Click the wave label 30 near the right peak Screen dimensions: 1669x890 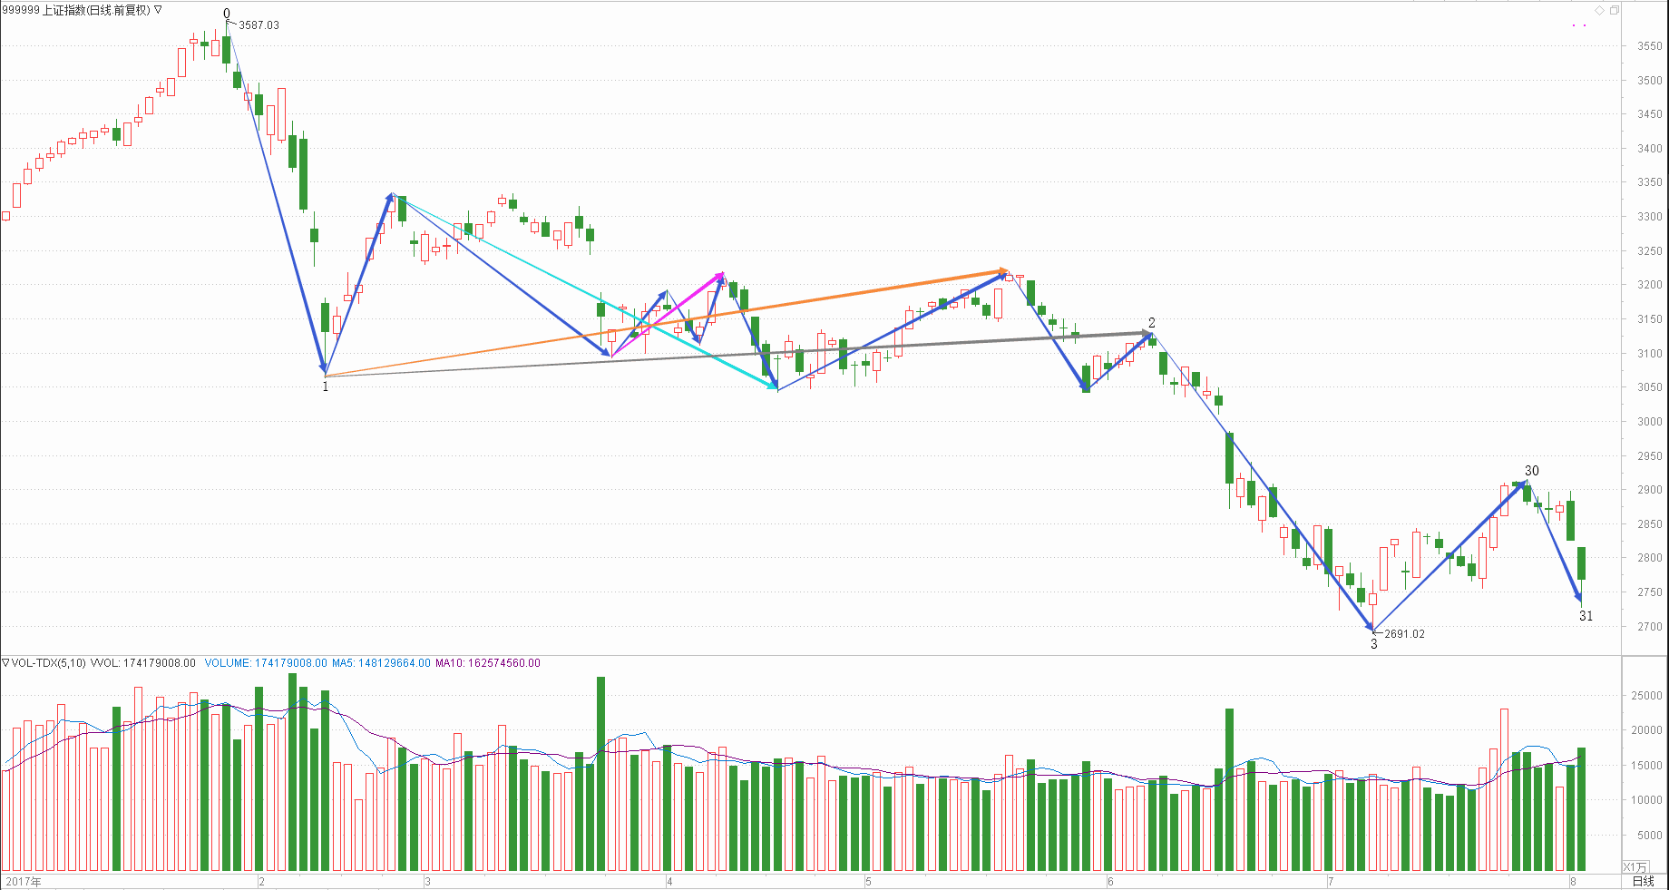[x=1531, y=471]
